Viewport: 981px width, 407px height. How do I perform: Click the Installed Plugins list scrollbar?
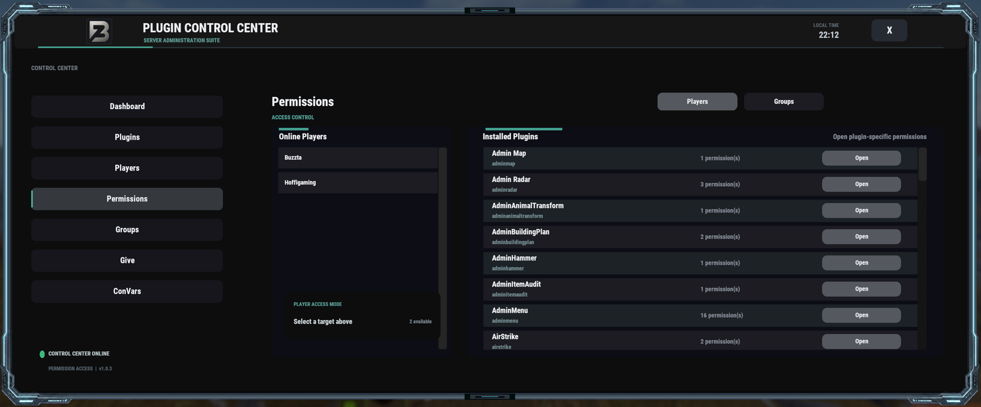point(923,164)
